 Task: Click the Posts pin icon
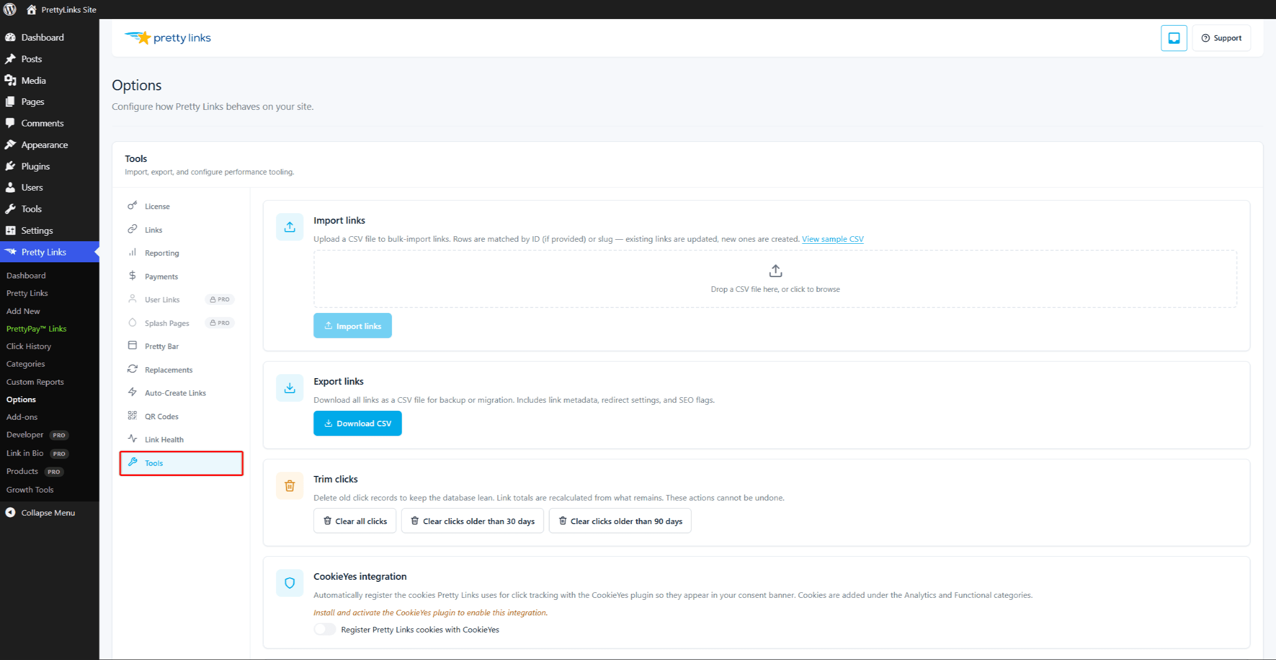coord(10,59)
